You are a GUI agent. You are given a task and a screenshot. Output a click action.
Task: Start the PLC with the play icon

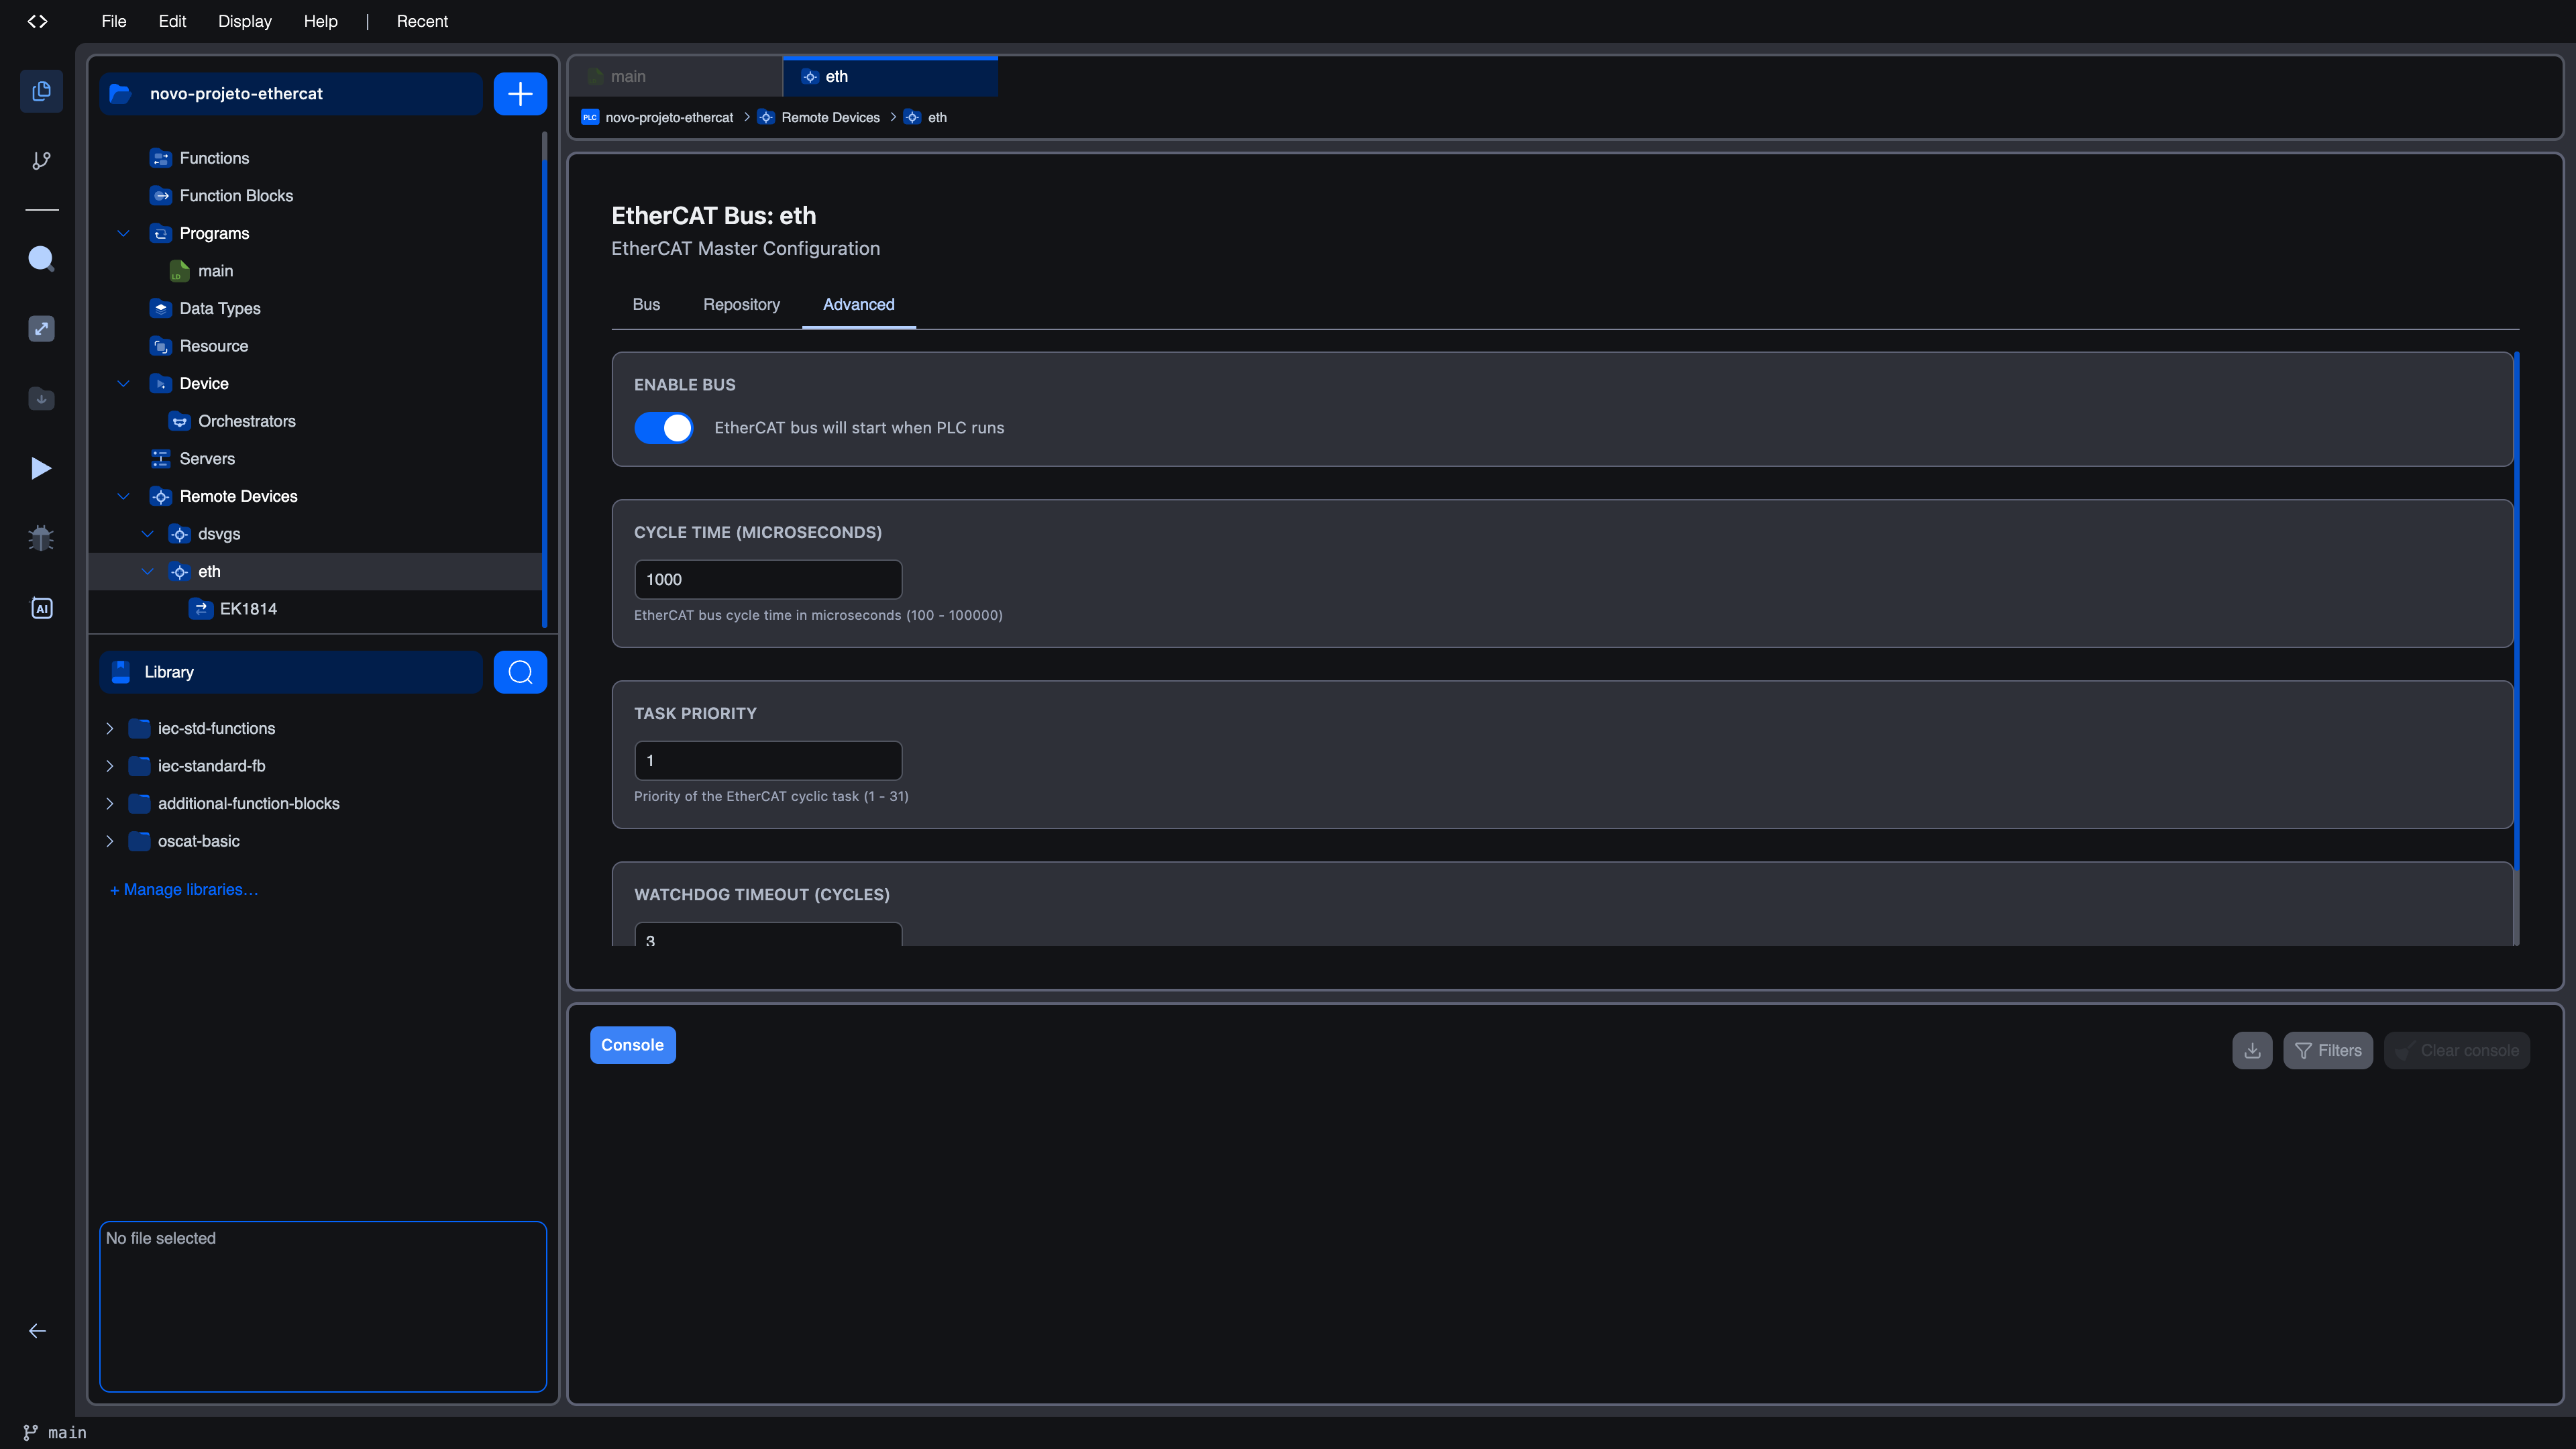(41, 468)
